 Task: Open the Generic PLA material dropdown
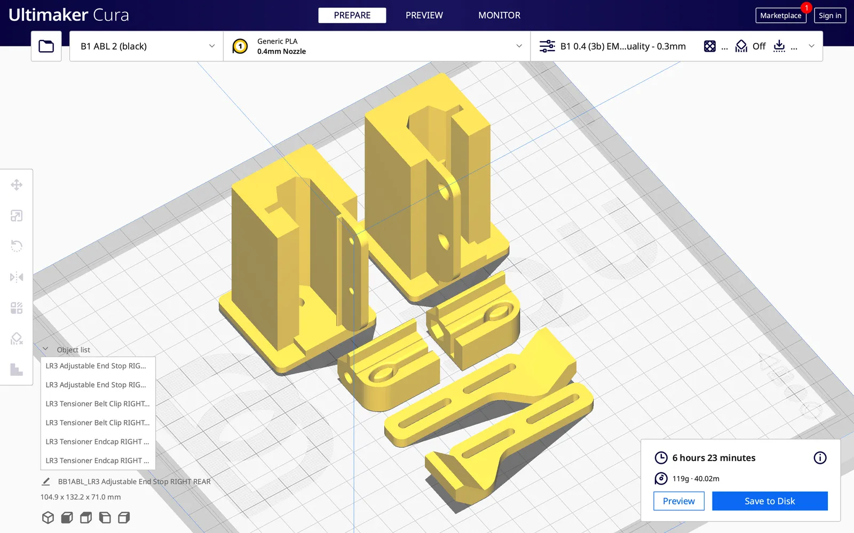pyautogui.click(x=377, y=46)
